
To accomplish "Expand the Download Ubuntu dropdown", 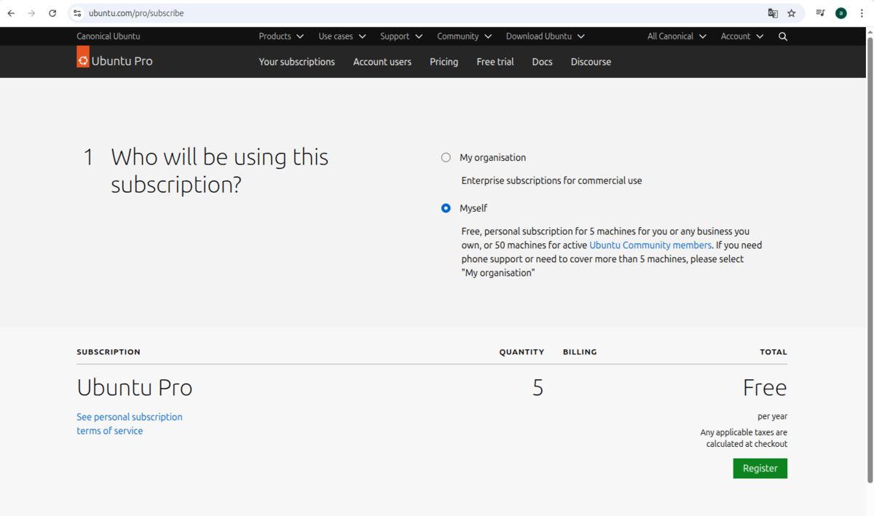I will [546, 36].
